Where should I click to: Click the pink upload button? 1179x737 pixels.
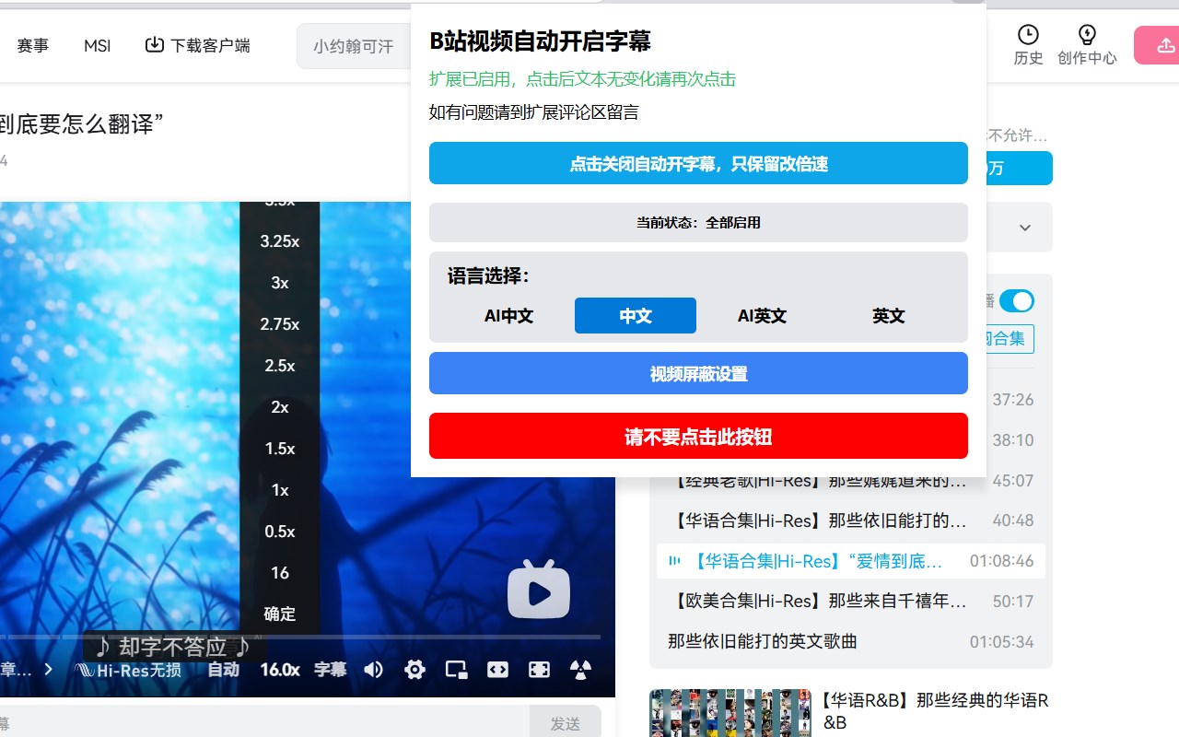pos(1157,45)
